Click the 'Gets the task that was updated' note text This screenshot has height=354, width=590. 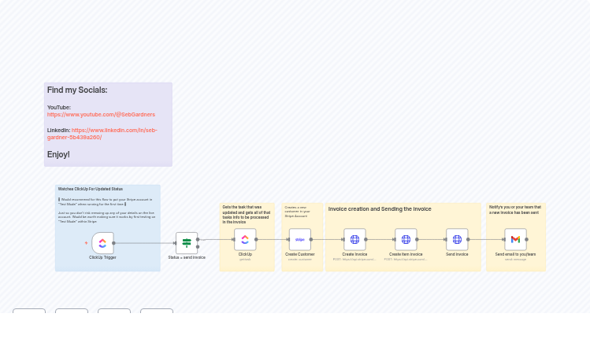point(246,214)
